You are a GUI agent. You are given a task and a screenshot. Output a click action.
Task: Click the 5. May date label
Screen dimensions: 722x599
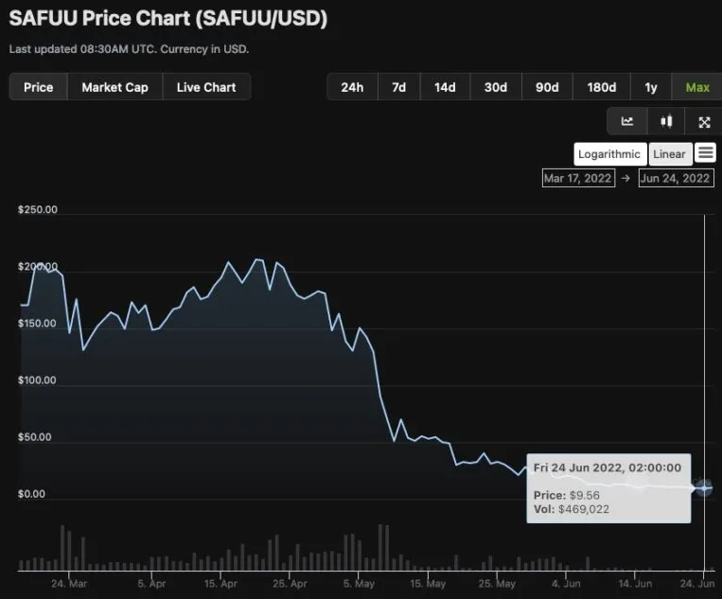[359, 584]
